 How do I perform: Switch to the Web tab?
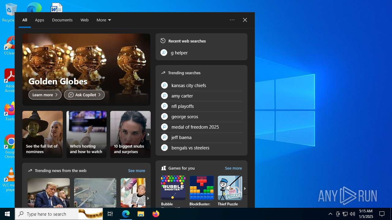click(x=85, y=20)
